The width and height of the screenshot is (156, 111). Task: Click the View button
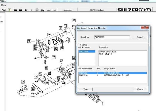(x=86, y=89)
